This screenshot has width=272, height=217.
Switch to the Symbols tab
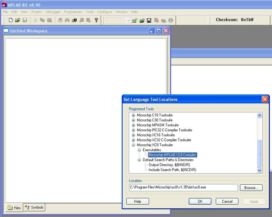34,207
